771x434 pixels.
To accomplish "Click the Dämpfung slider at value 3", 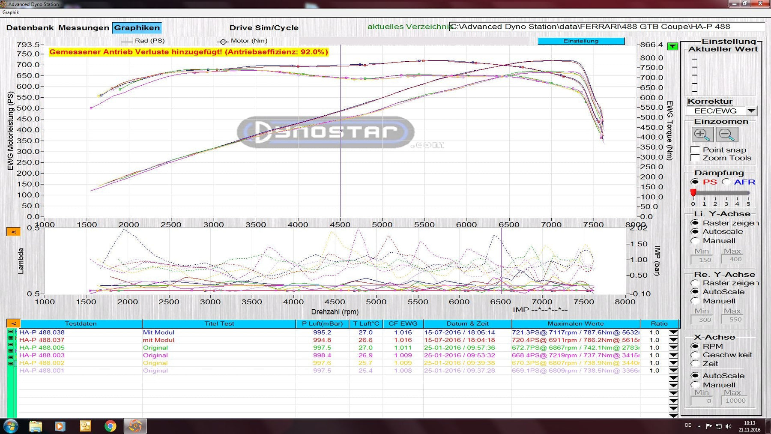I will click(726, 193).
